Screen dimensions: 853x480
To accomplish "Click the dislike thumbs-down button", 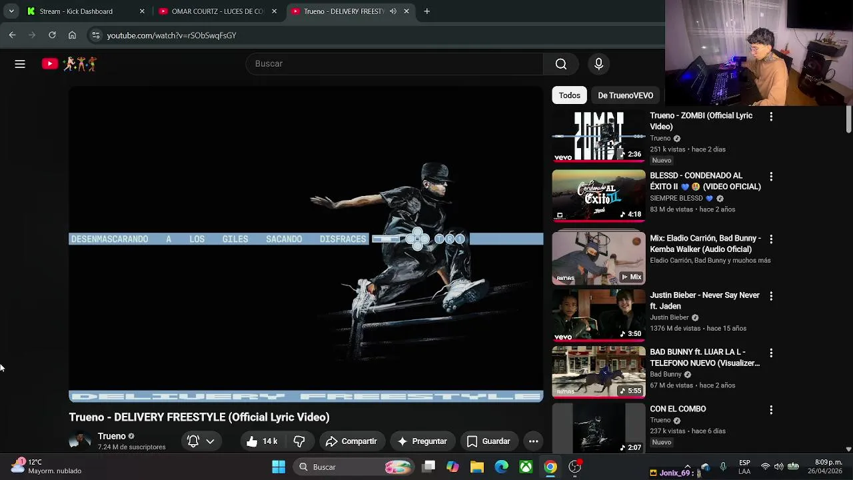I will pos(299,441).
